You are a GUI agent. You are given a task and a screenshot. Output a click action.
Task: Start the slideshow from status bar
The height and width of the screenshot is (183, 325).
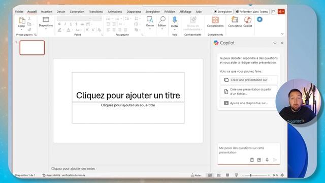click(236, 175)
